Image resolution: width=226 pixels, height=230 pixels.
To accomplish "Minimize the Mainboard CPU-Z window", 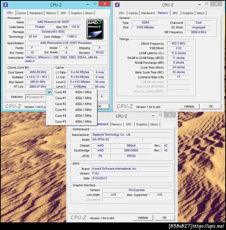I will point(153,116).
